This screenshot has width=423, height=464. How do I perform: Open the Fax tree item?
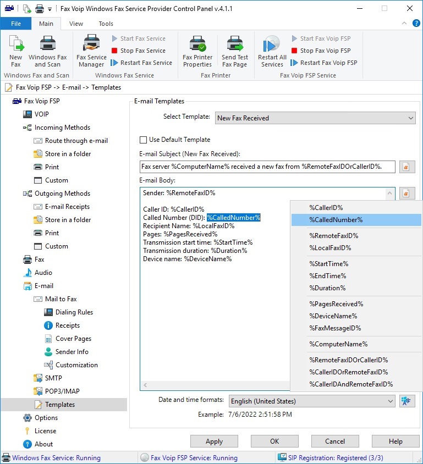coord(34,259)
